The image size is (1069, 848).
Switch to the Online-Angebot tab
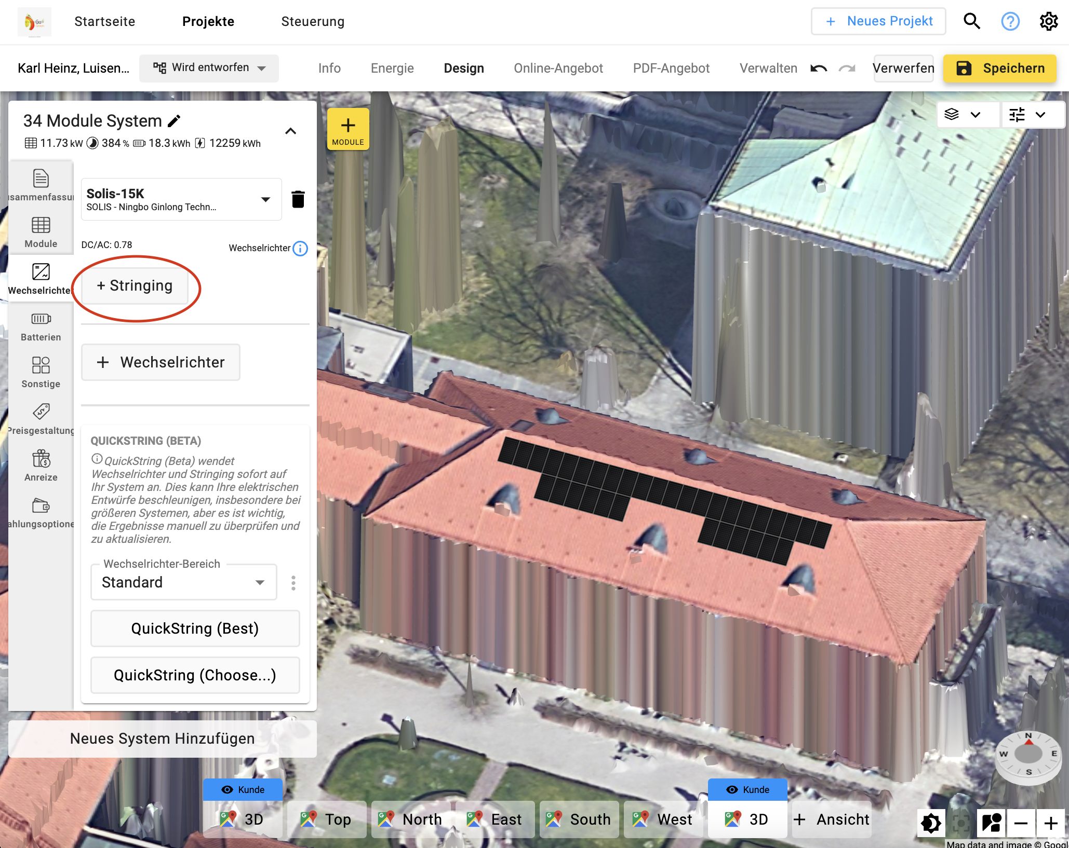tap(558, 68)
